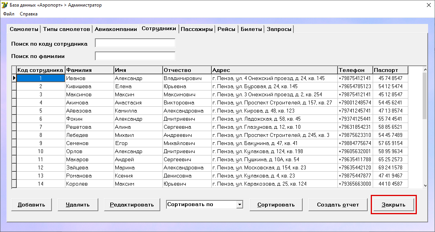Screen dimensions: 435x232
Task: Switch to the Авиакомпании tab
Action: pos(116,29)
